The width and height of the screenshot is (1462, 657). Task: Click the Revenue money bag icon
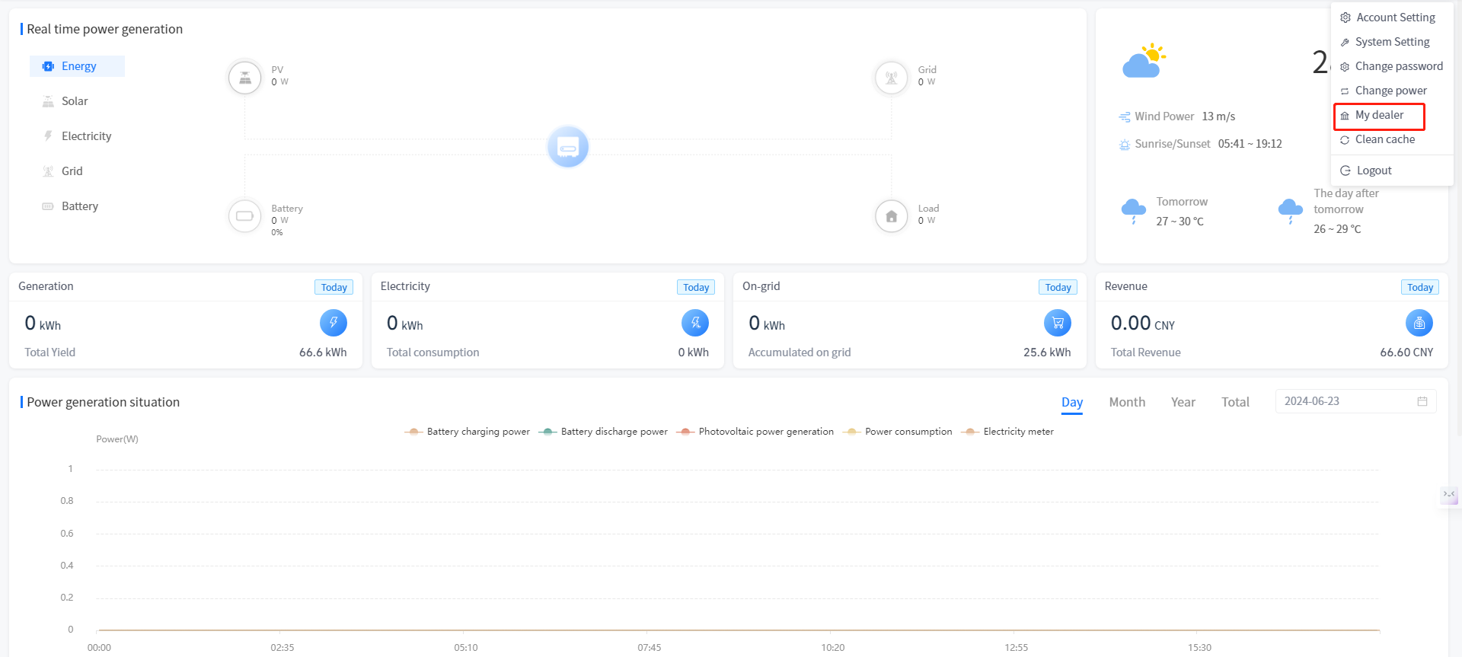tap(1419, 323)
